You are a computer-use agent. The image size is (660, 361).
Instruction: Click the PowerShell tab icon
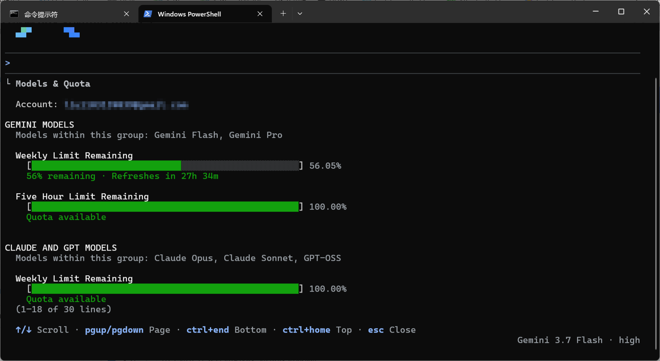click(x=147, y=14)
